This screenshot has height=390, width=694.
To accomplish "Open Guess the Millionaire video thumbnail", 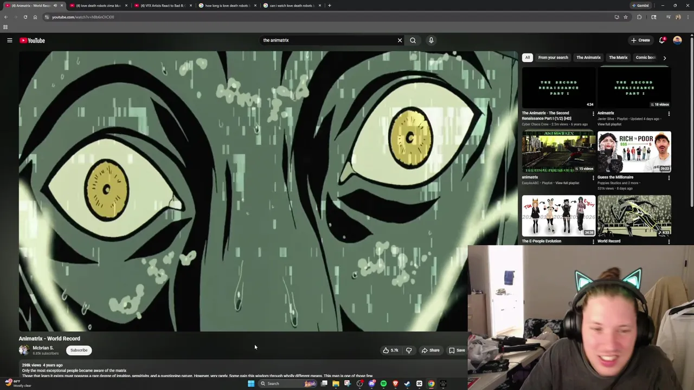I will coord(634,152).
